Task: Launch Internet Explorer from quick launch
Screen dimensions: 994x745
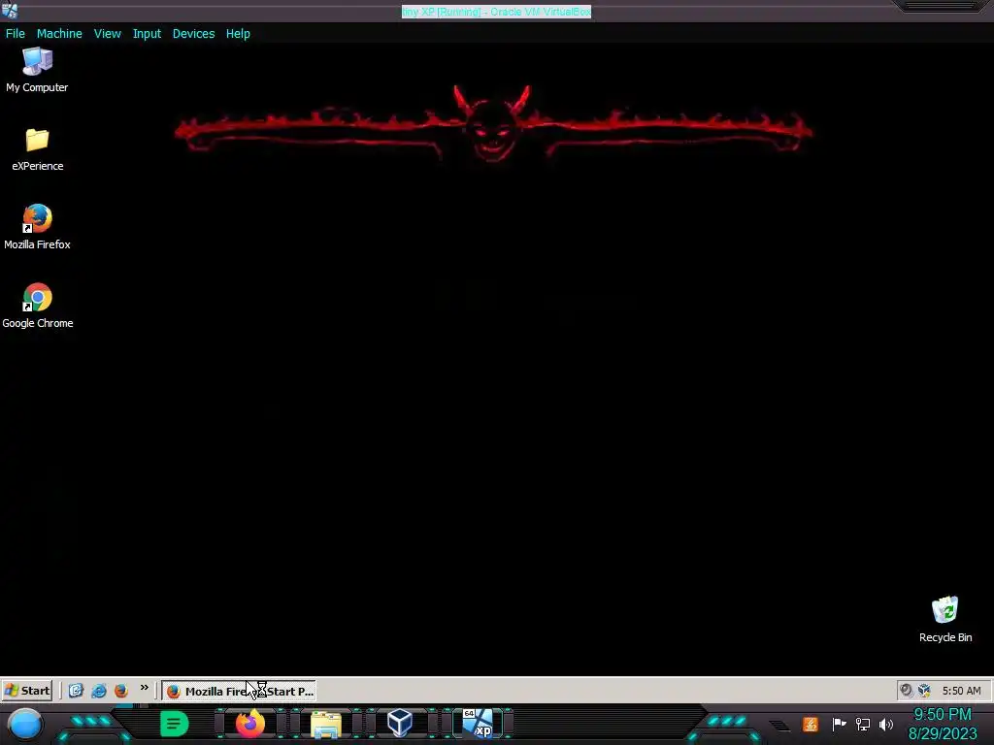Action: click(x=99, y=691)
